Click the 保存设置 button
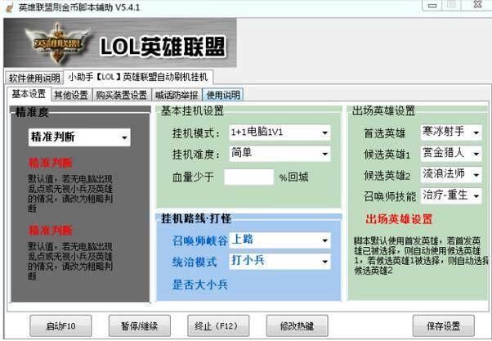 pyautogui.click(x=443, y=326)
